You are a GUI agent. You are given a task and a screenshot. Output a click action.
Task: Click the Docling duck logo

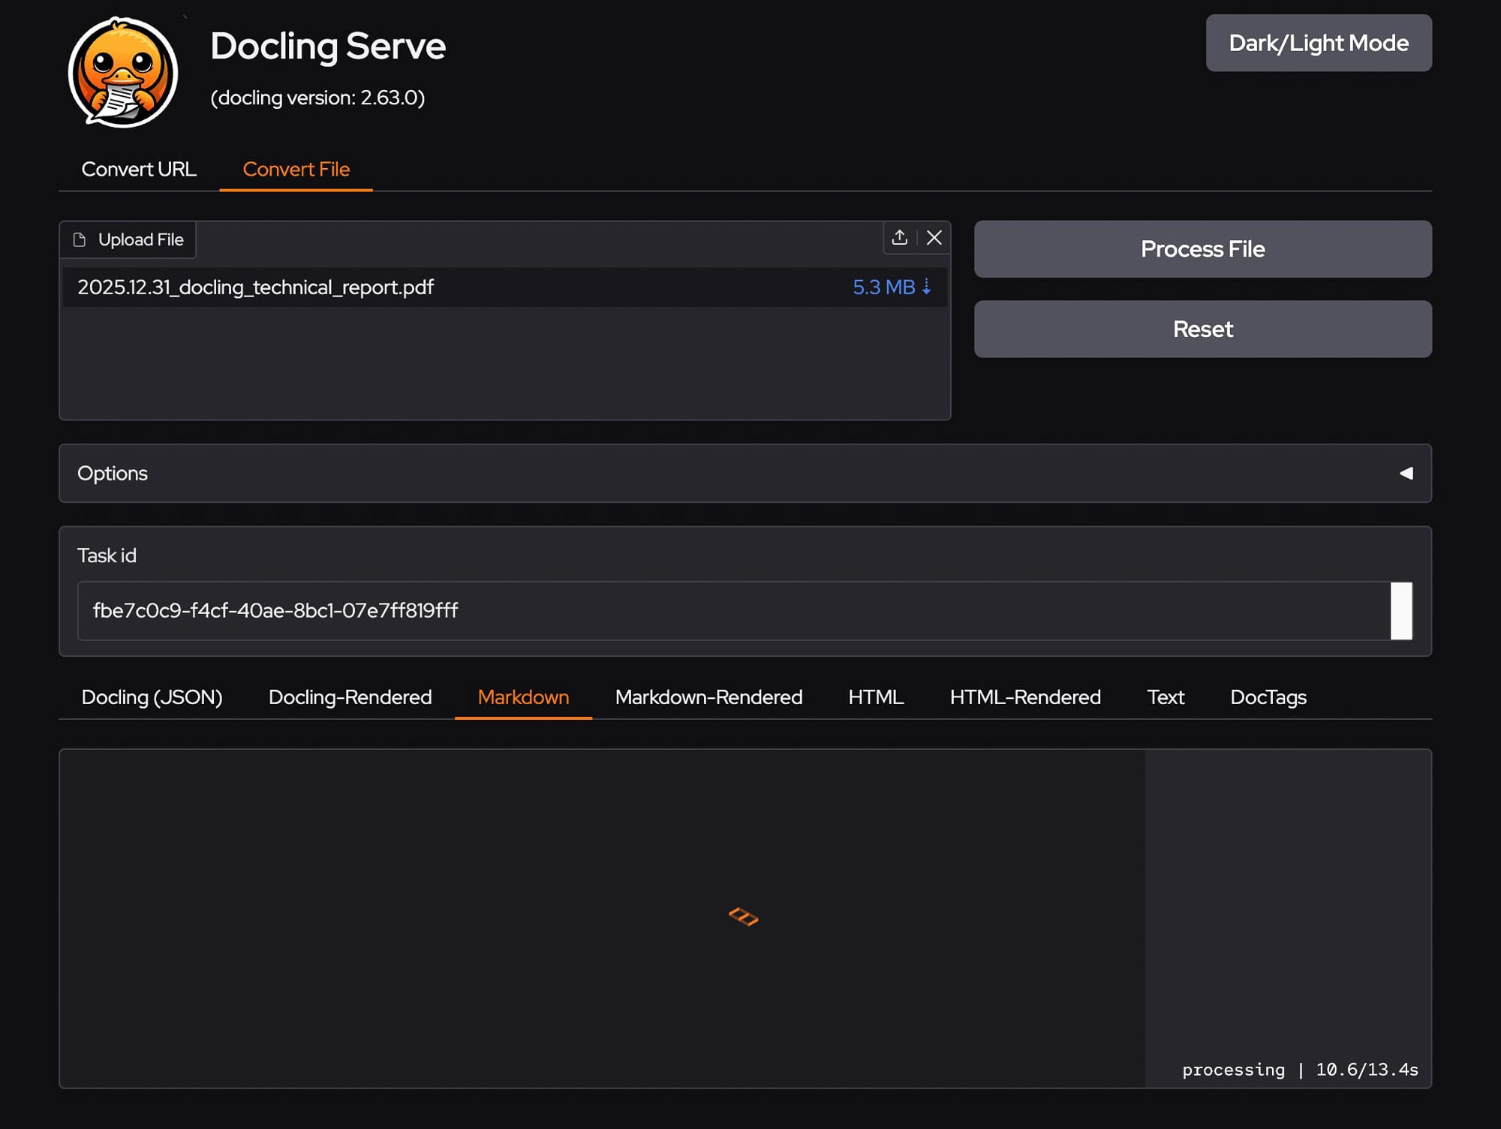tap(123, 72)
